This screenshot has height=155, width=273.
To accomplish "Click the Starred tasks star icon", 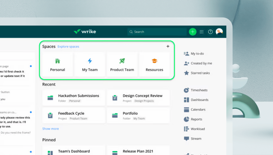I will tap(186, 73).
